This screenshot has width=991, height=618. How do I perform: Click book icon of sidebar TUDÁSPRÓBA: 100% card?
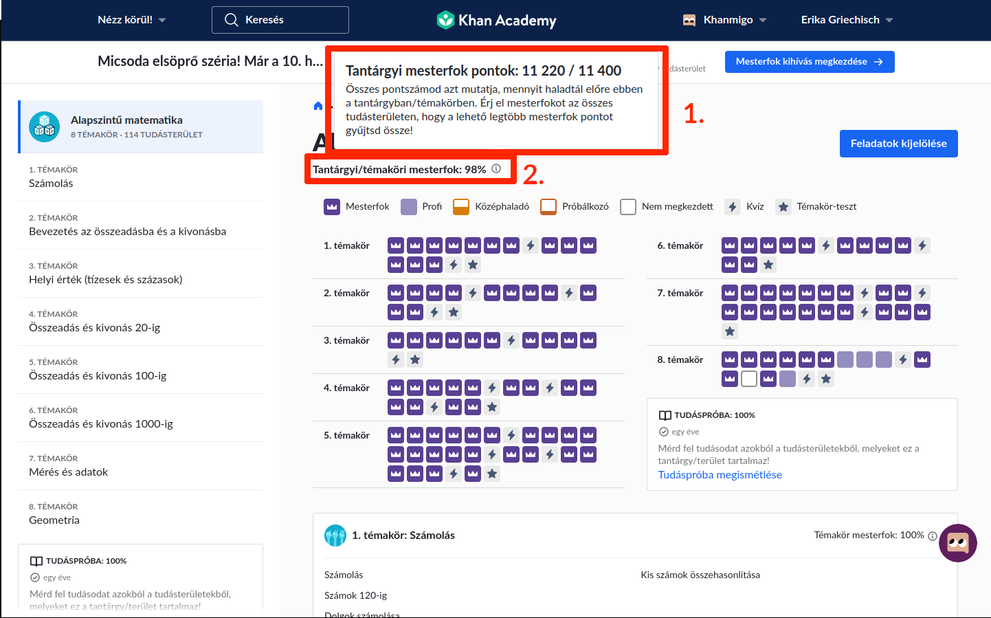coord(36,561)
